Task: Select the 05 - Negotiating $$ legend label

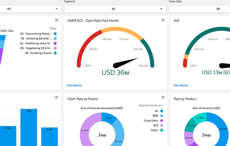Action: point(36,48)
